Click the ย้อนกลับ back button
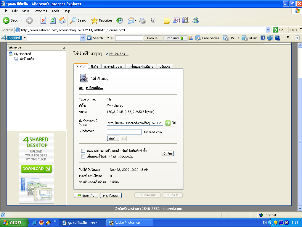The width and height of the screenshot is (302, 227). click(86, 195)
